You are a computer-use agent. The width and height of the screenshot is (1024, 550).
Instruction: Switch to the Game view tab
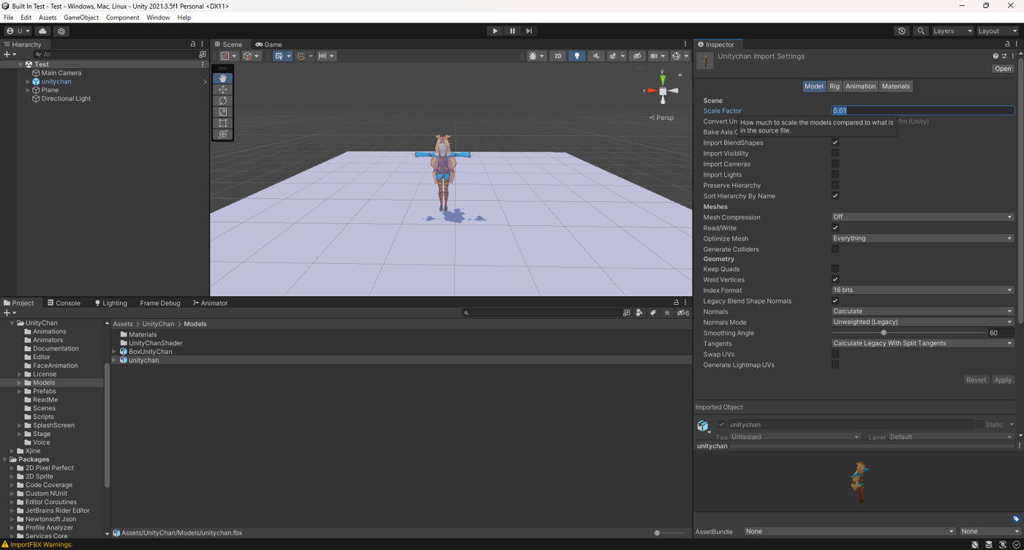[269, 45]
